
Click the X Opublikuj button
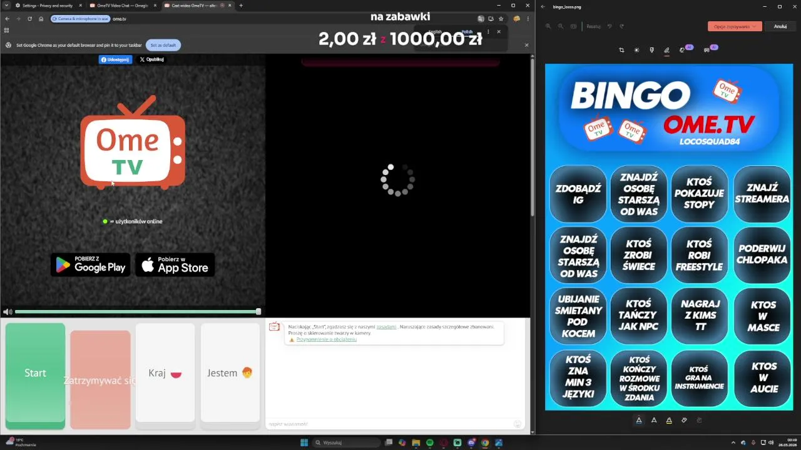pyautogui.click(x=151, y=59)
